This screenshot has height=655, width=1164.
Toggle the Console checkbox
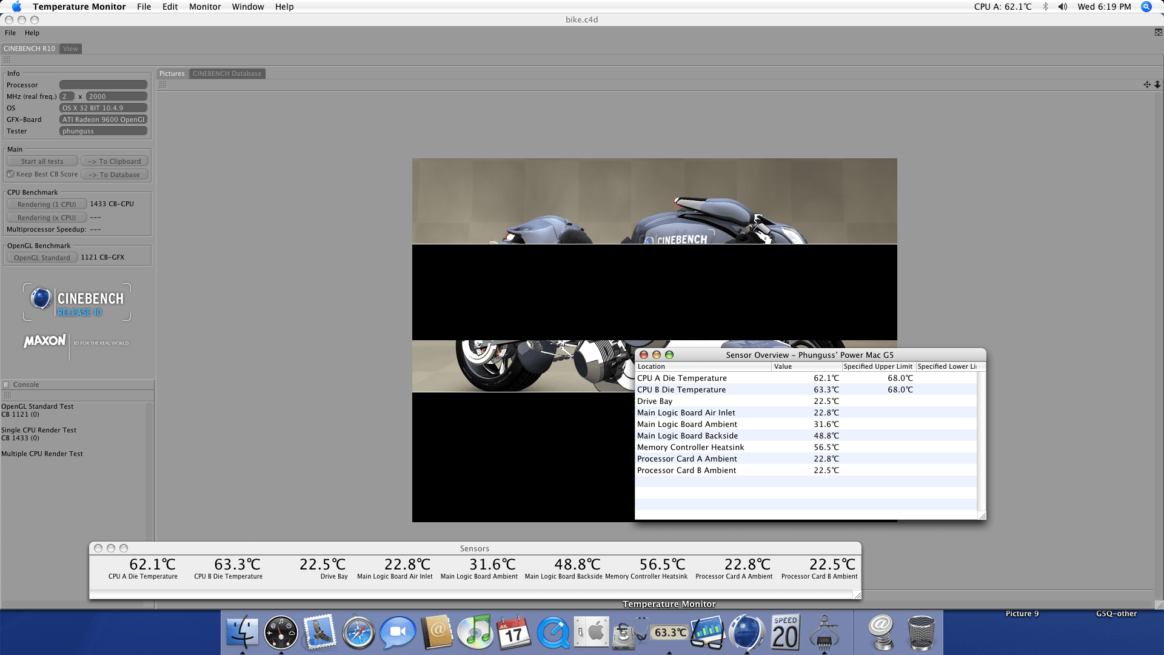tap(7, 385)
